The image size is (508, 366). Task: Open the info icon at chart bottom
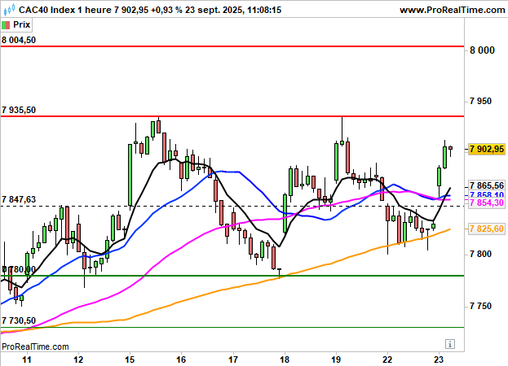(449, 344)
